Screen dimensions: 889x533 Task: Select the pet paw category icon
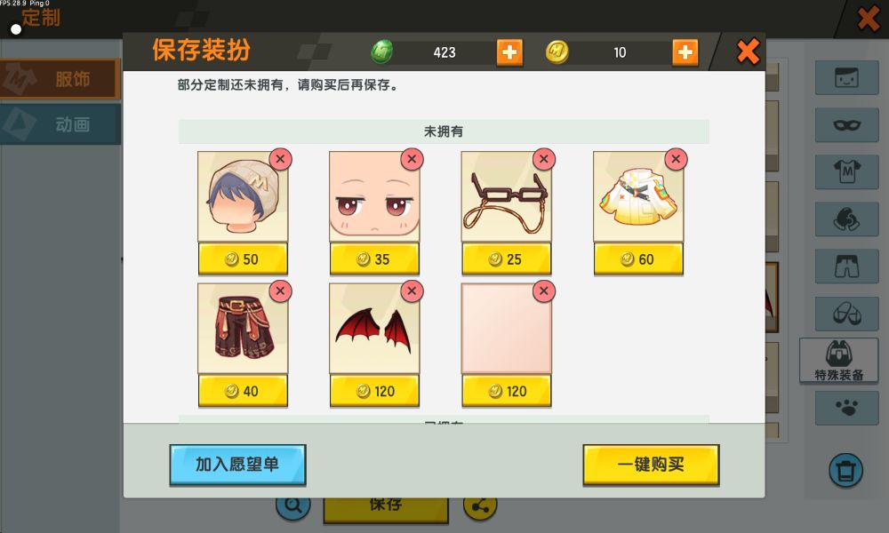click(x=846, y=408)
